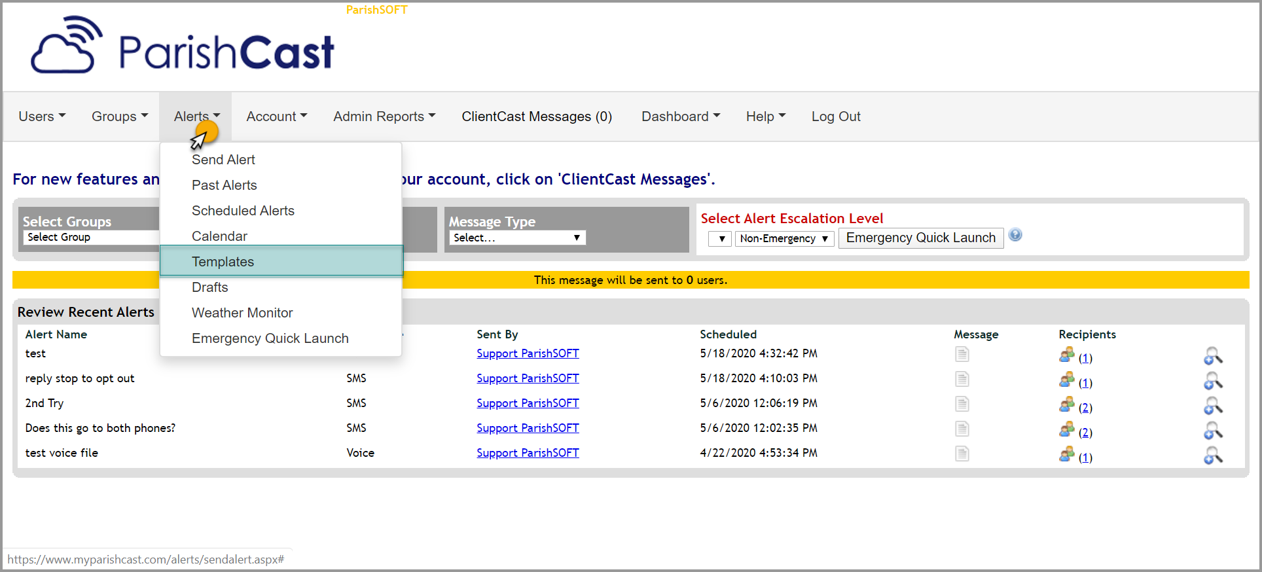The width and height of the screenshot is (1262, 572).
Task: Click recipient count (1) for reply stop row
Action: click(x=1085, y=383)
